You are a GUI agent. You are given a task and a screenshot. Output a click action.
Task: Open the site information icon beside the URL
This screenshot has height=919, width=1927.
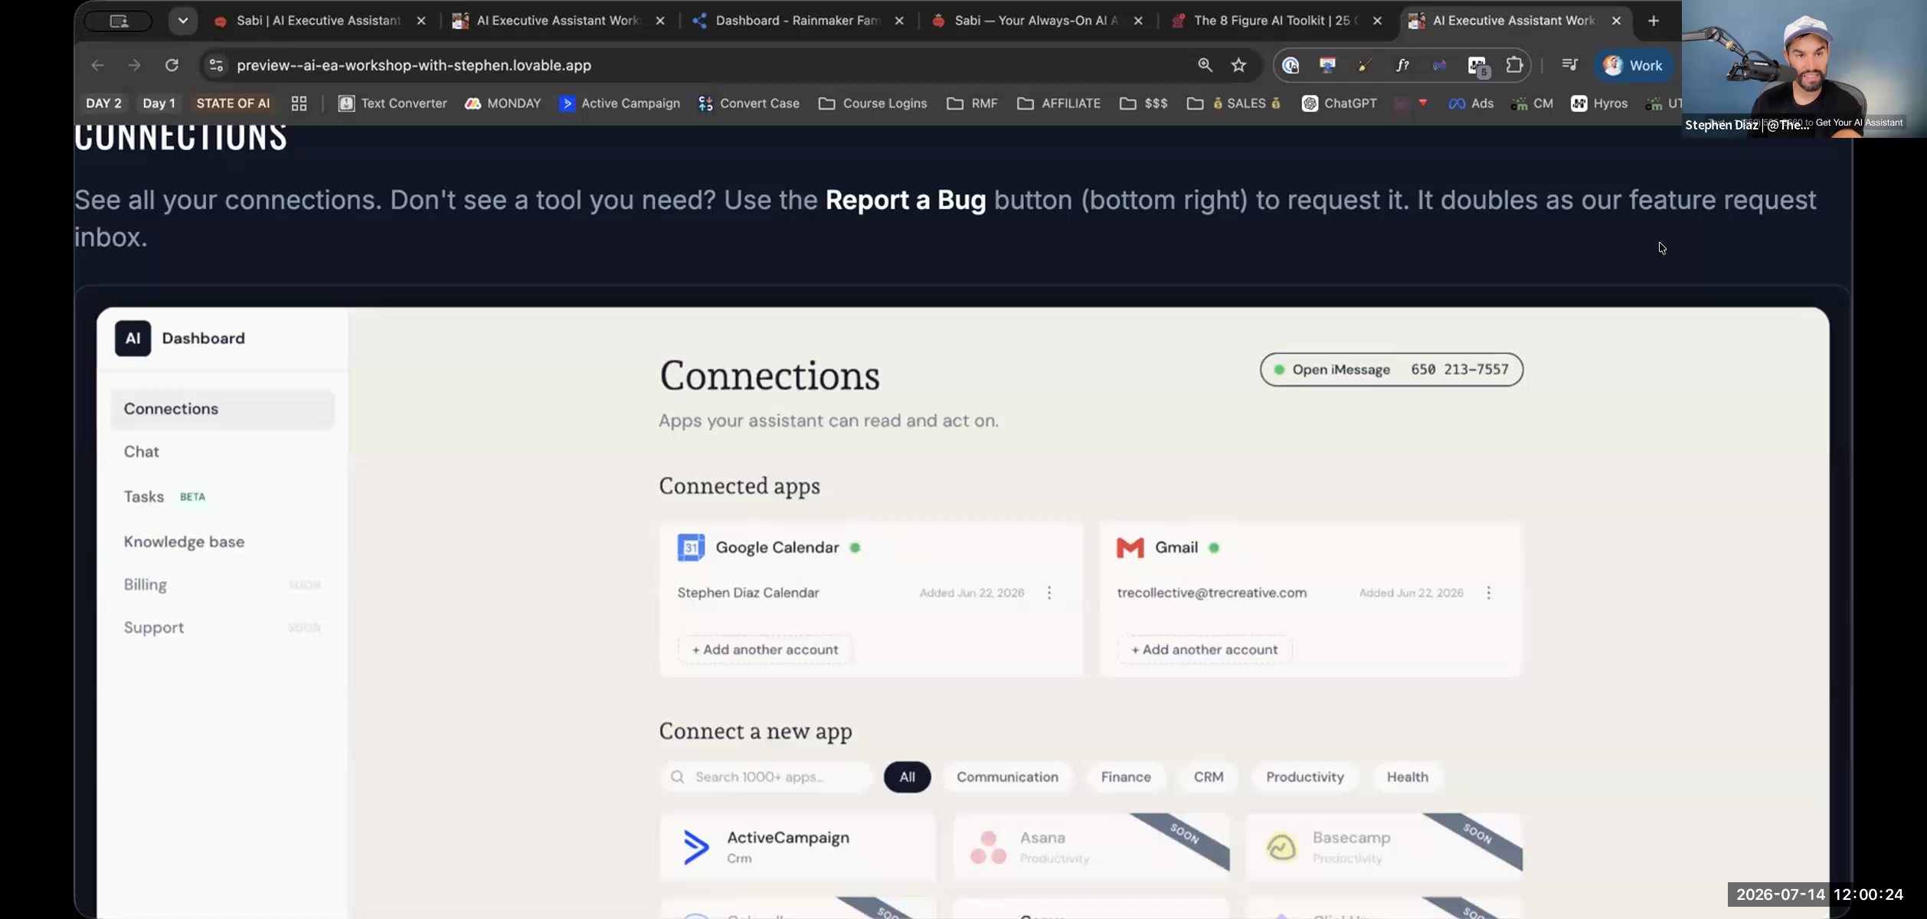tap(216, 65)
